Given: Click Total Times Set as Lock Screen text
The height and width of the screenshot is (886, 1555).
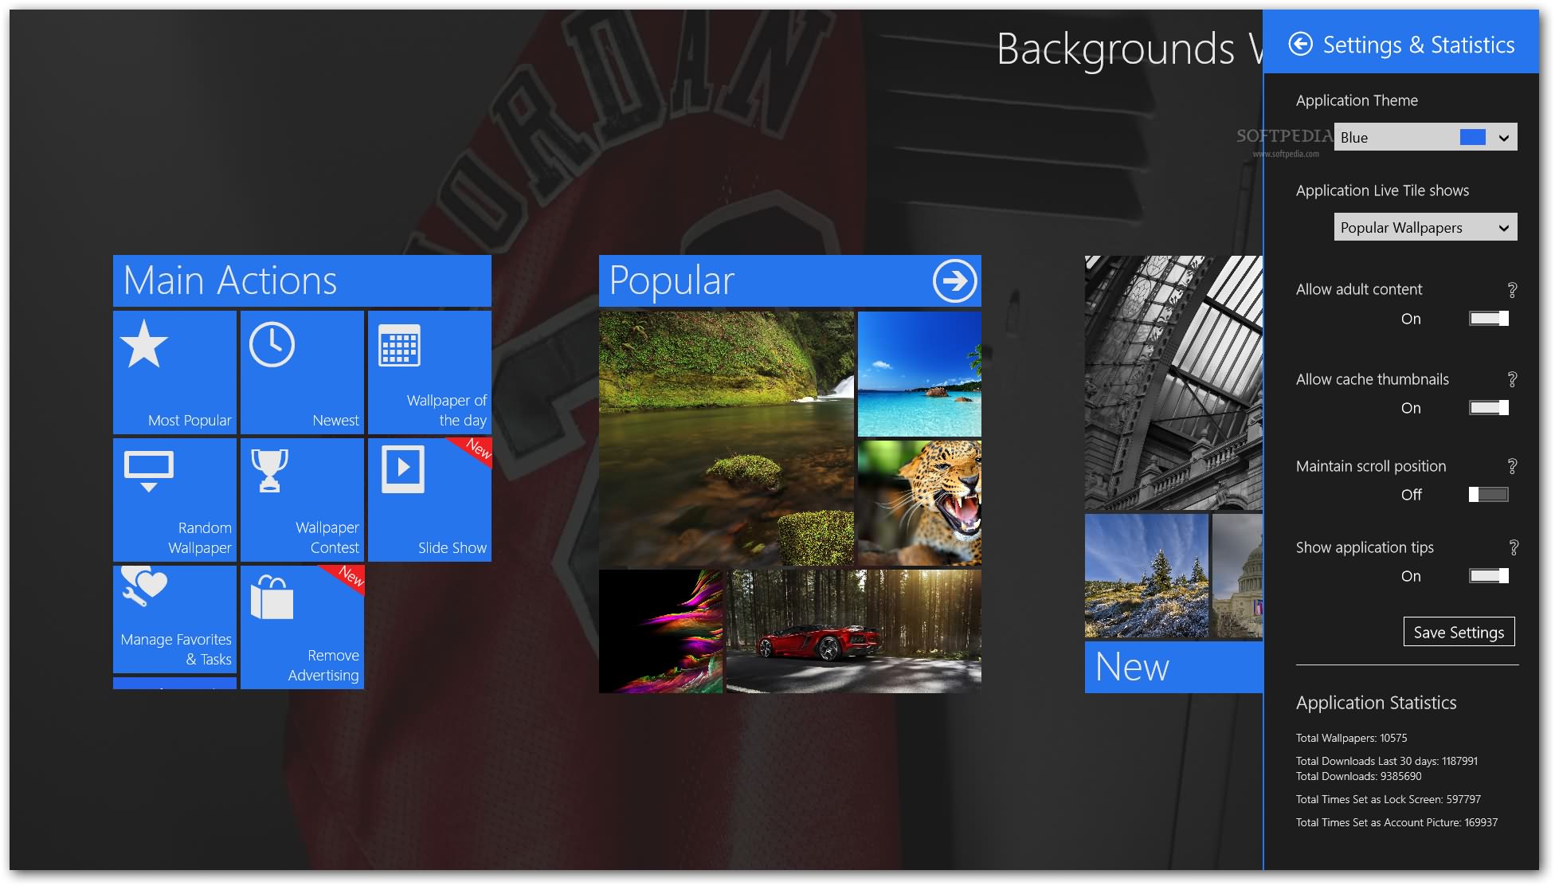Looking at the screenshot, I should coord(1389,799).
